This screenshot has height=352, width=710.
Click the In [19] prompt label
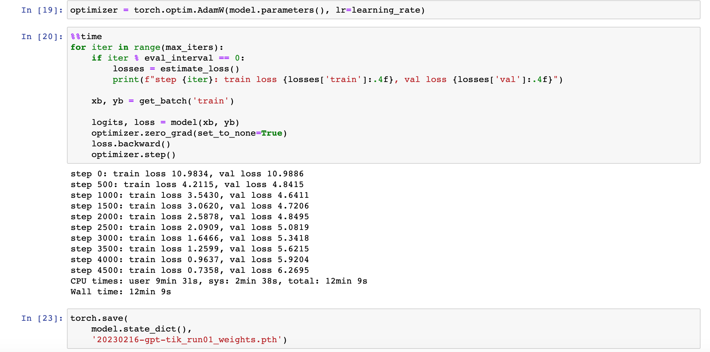tap(42, 10)
